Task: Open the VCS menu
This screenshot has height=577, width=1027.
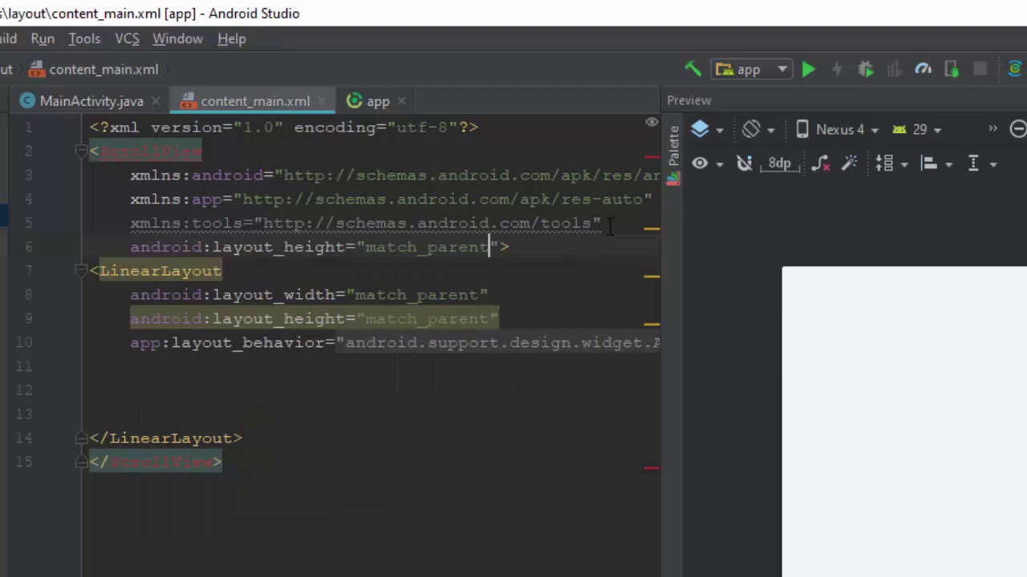Action: click(x=127, y=38)
